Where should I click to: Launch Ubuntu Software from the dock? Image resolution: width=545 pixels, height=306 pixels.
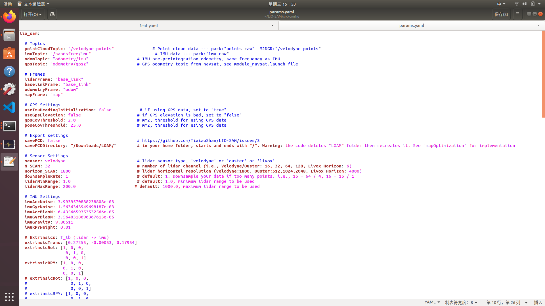pos(9,53)
